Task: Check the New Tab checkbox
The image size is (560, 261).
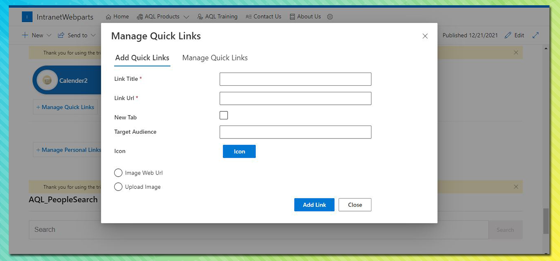Action: 224,115
